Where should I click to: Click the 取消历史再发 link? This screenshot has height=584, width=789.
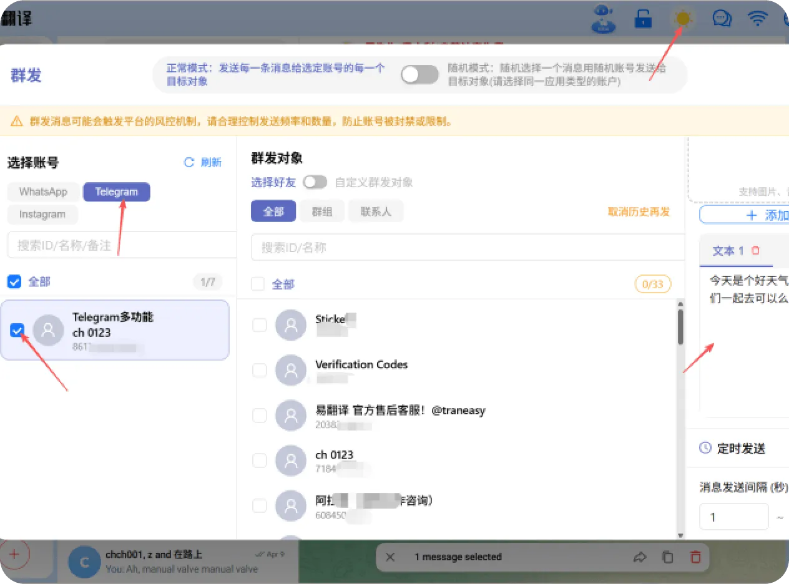coord(639,212)
